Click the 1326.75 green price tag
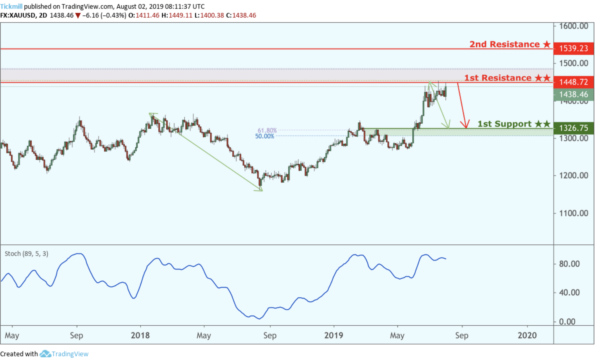The width and height of the screenshot is (595, 360). (573, 128)
